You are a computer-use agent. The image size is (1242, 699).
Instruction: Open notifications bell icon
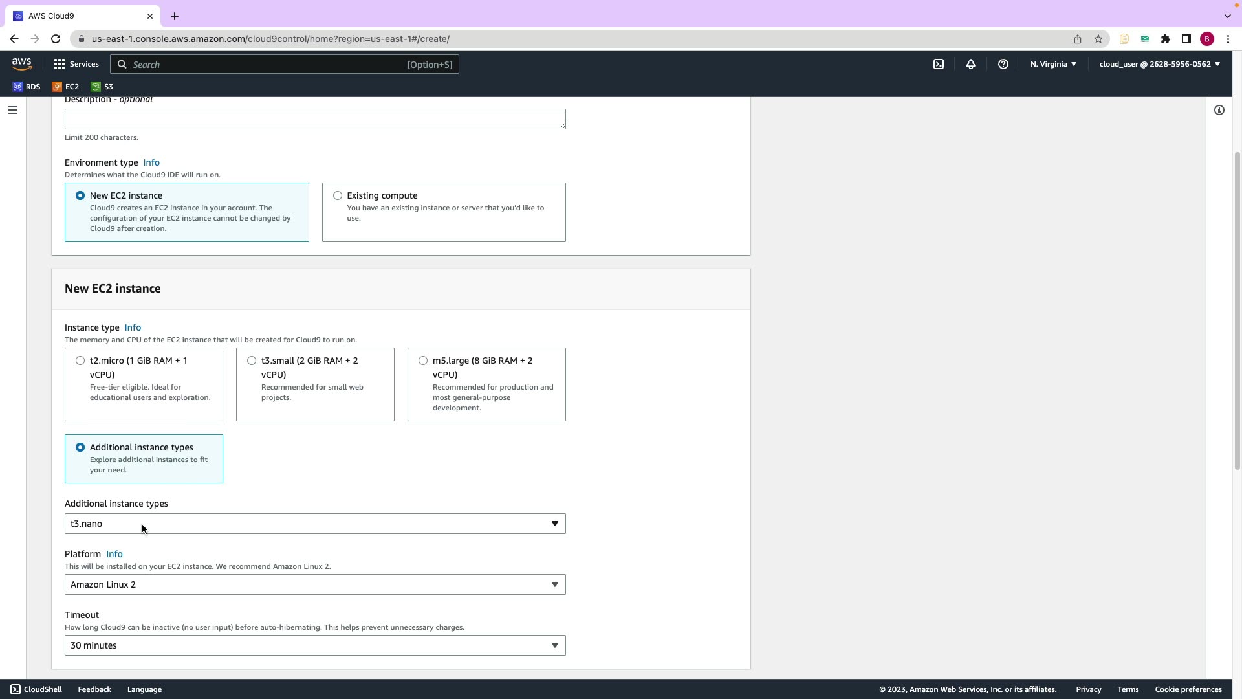click(x=971, y=64)
